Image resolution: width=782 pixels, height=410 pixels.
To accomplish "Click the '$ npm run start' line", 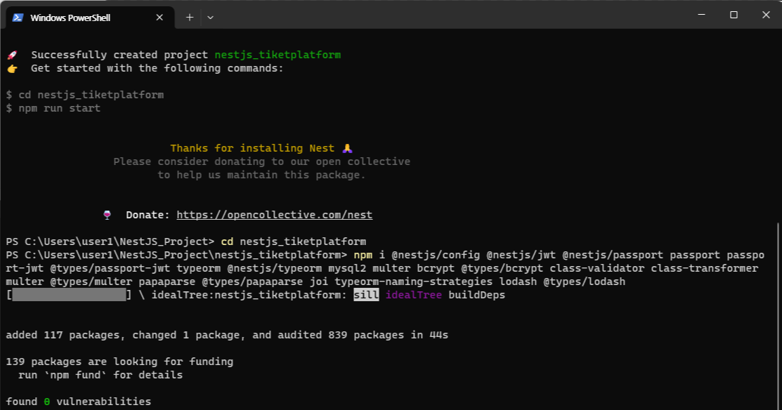I will (53, 108).
